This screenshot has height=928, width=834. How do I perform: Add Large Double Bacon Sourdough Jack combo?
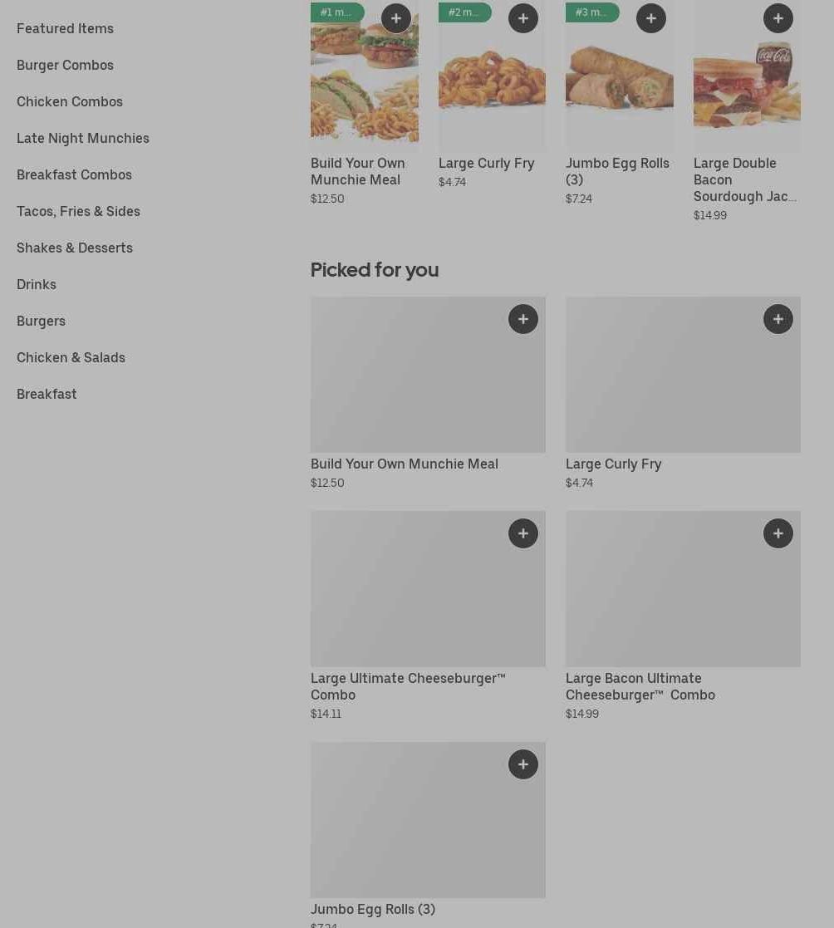[x=778, y=18]
